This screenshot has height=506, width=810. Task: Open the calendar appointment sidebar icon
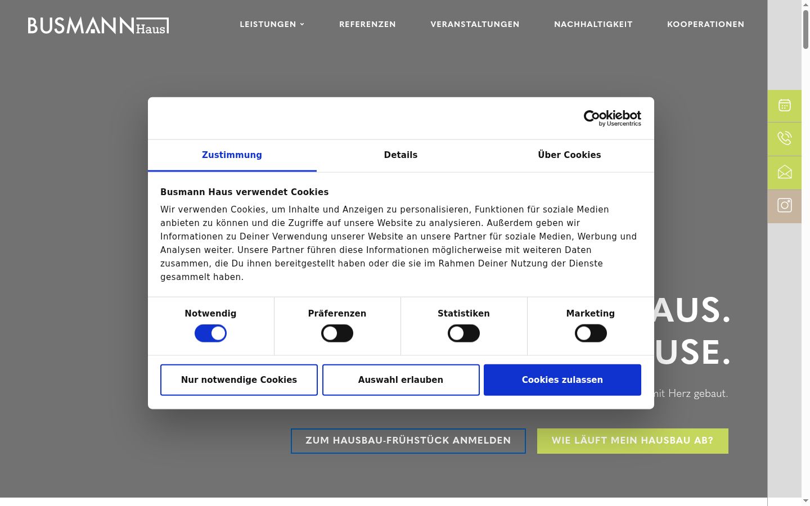point(785,106)
